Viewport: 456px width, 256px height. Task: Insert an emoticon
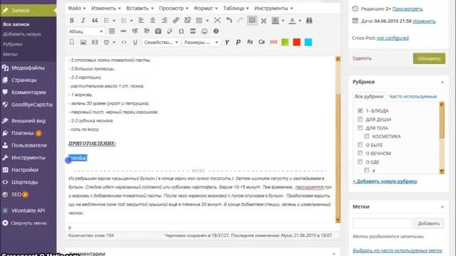coord(204,31)
